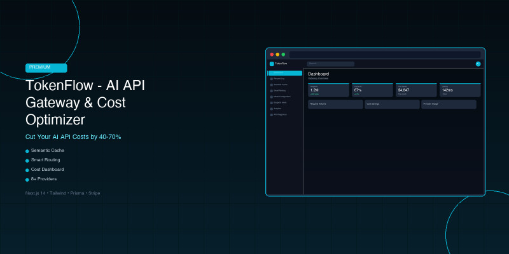
Task: Click the Semantic Cache sidebar icon
Action: pyautogui.click(x=272, y=84)
